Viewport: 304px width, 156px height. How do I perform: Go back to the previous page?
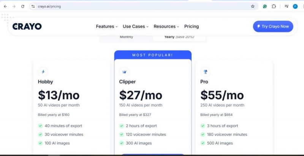5,6
